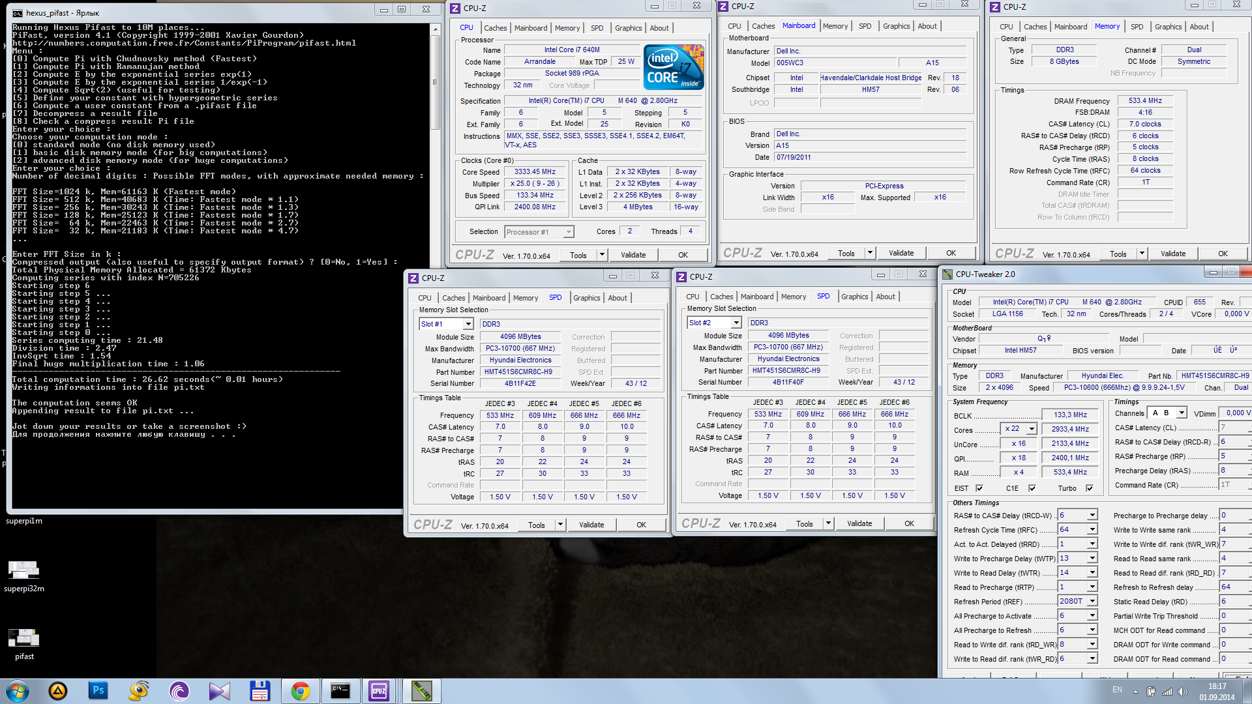Image resolution: width=1252 pixels, height=704 pixels.
Task: Click the CPU-Tweaker 2.0 title bar icon
Action: [x=947, y=274]
